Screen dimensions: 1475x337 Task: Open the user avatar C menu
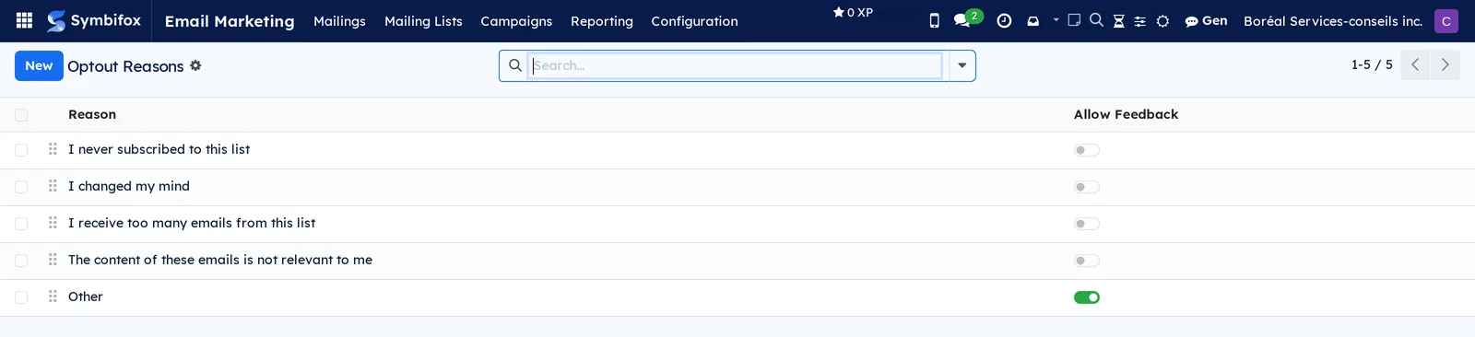(1446, 20)
